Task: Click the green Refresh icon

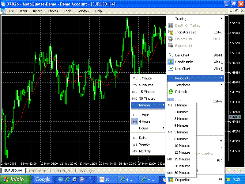Action: [171, 92]
